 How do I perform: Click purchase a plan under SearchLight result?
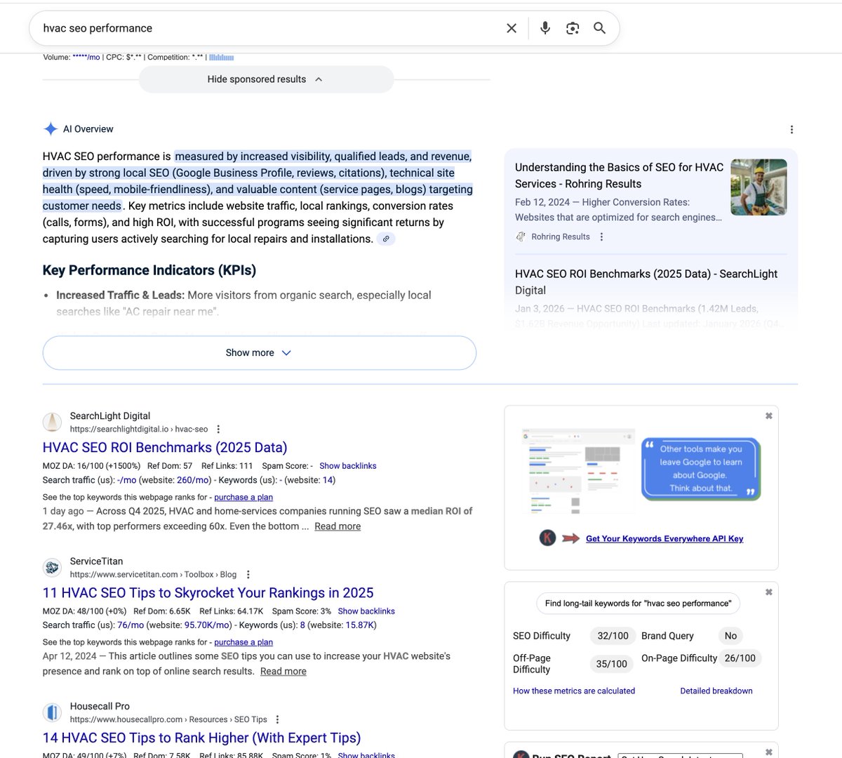click(x=243, y=497)
